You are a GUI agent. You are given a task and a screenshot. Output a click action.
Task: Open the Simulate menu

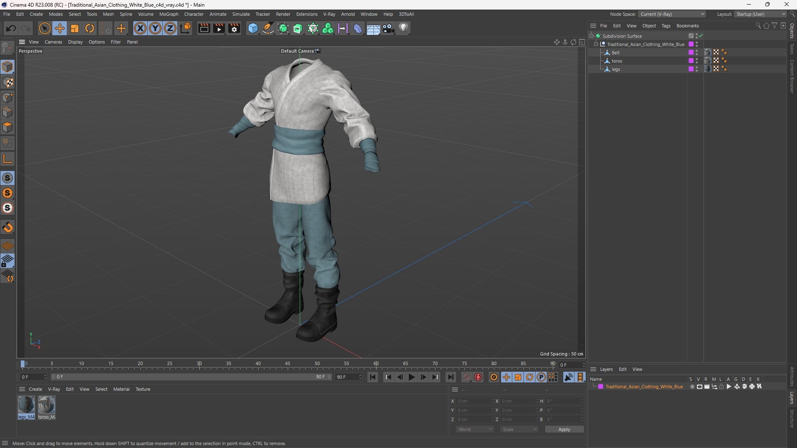coord(241,14)
